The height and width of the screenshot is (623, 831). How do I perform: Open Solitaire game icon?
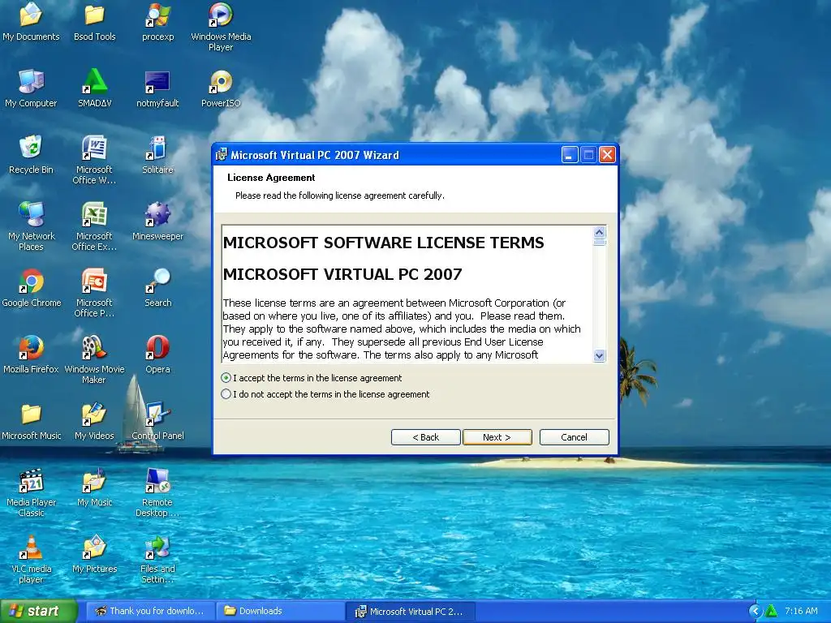coord(157,148)
